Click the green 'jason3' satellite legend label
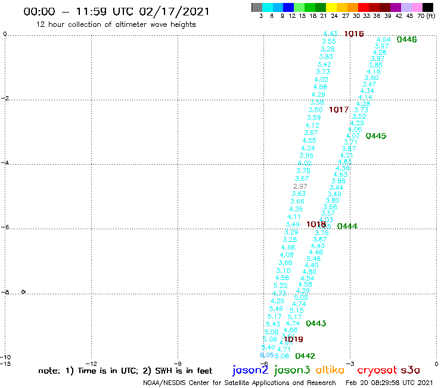Image resolution: width=441 pixels, height=388 pixels. [x=292, y=370]
